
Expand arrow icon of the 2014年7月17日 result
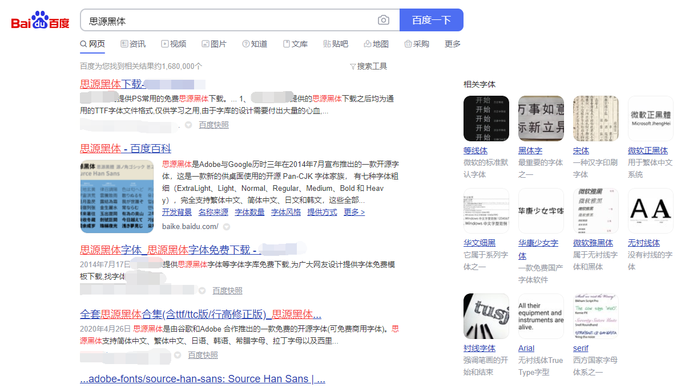point(202,291)
